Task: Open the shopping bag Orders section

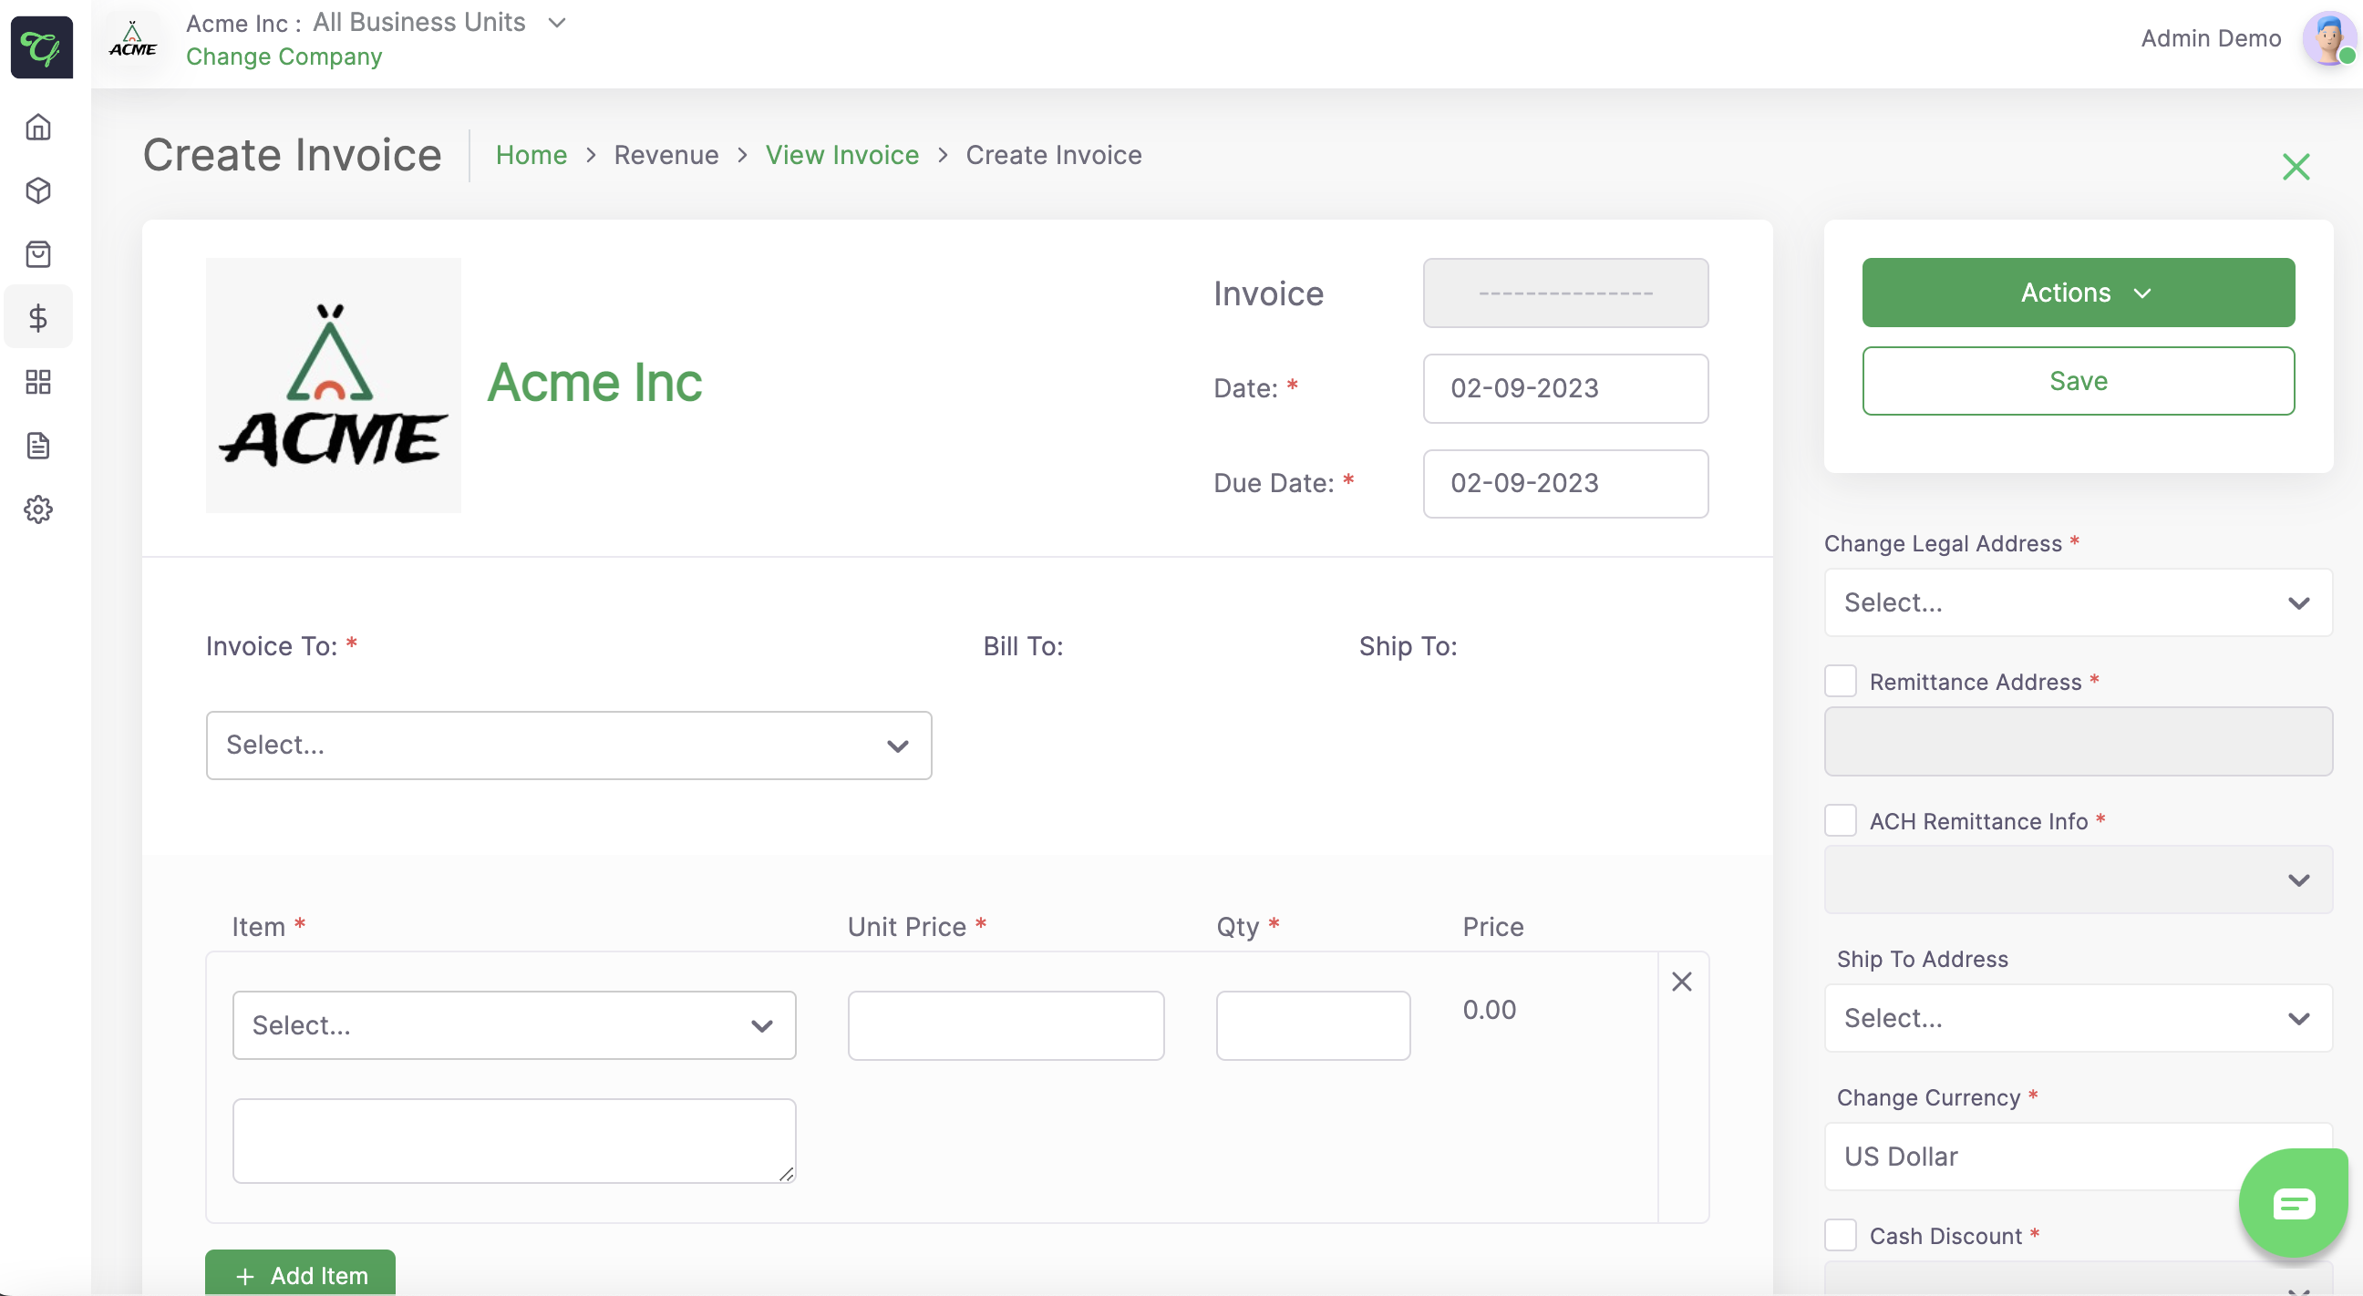Action: pyautogui.click(x=37, y=254)
